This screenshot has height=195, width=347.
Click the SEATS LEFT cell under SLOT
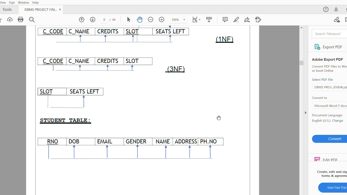click(84, 92)
